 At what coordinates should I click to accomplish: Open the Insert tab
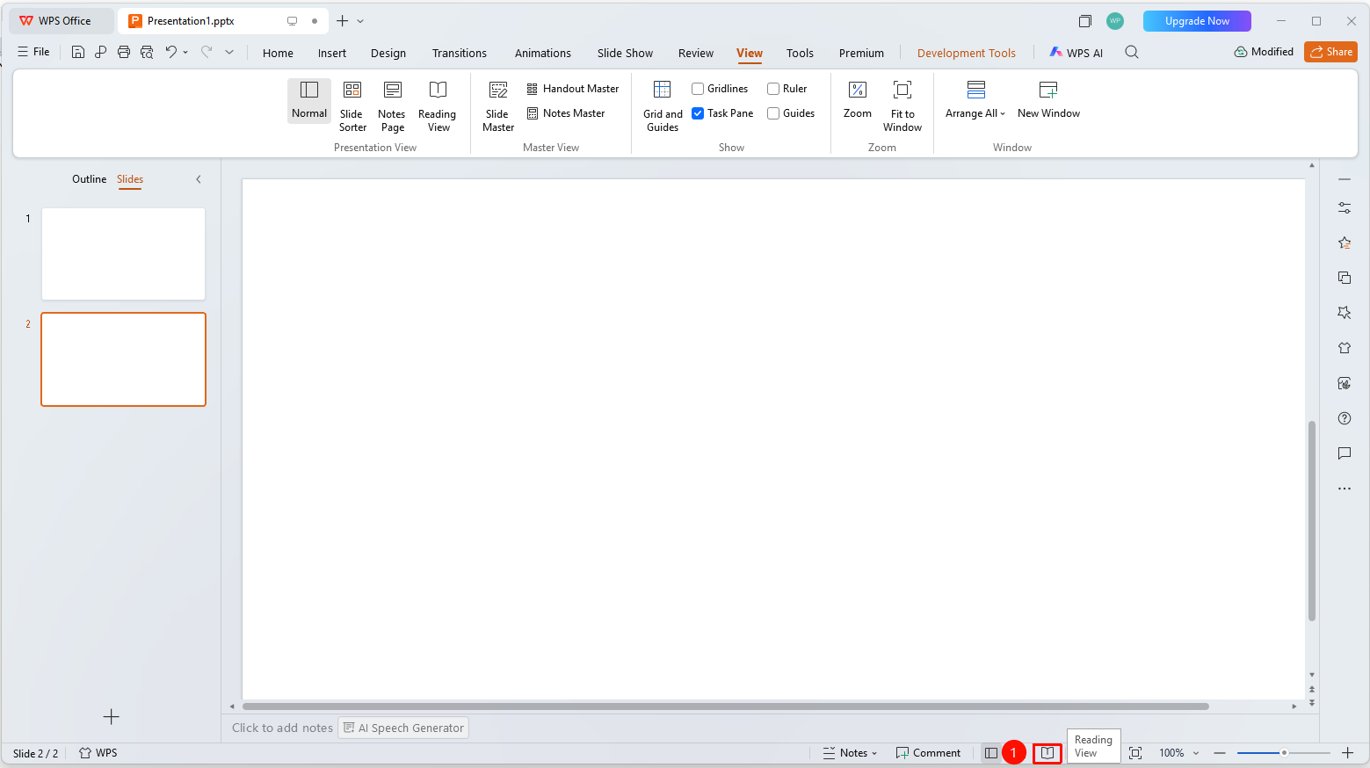[x=332, y=53]
